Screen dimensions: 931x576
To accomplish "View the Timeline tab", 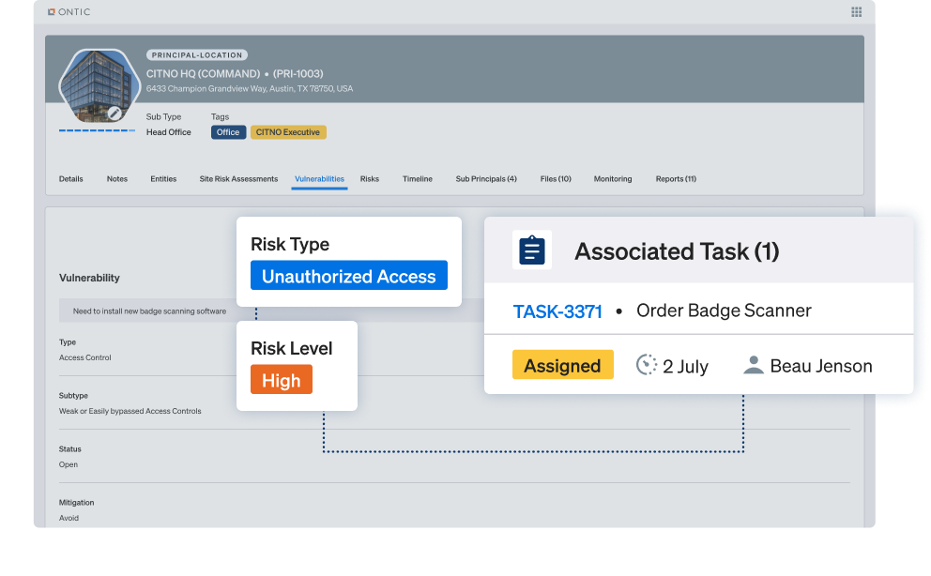I will click(x=418, y=179).
